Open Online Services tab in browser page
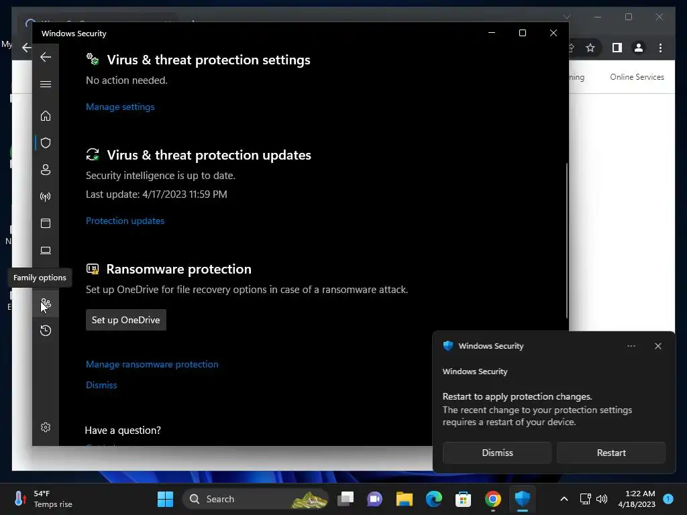Viewport: 687px width, 515px height. coord(637,77)
